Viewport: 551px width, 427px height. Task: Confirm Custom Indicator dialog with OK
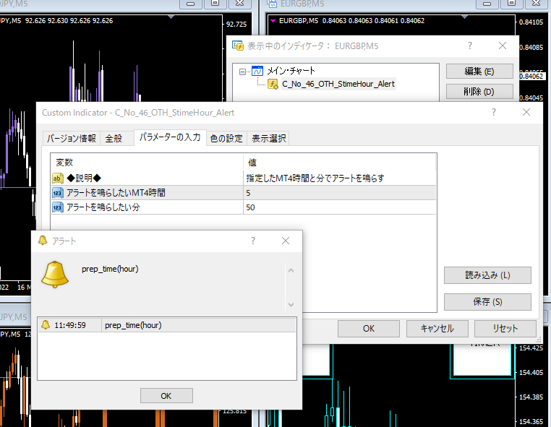[369, 328]
